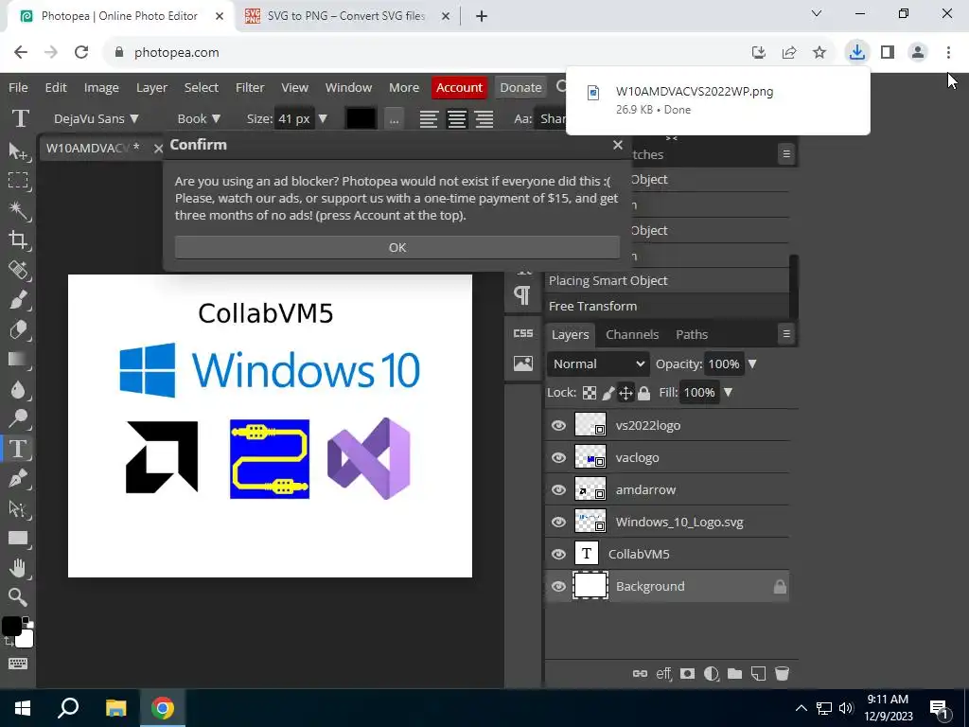Viewport: 969px width, 727px height.
Task: Hide the CollabVM5 text layer
Action: coord(558,554)
